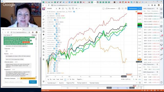This screenshot has width=164, height=92.
Task: Toggle hide all drawings eye icon
Action: (44, 55)
